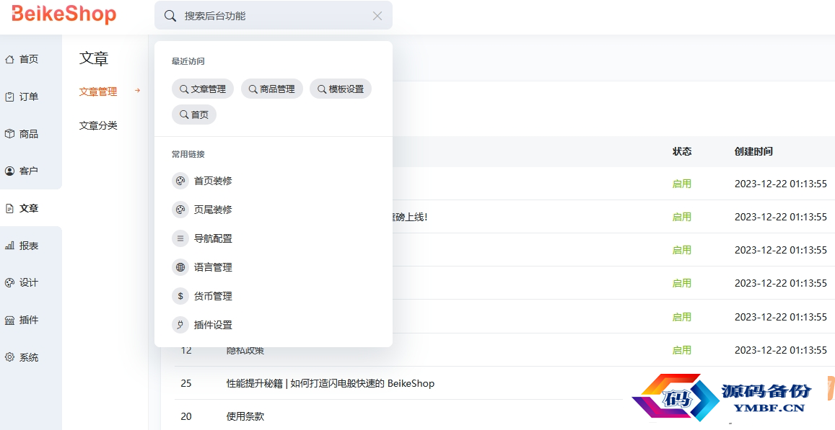Open 订单 in the left sidebar

tap(29, 97)
